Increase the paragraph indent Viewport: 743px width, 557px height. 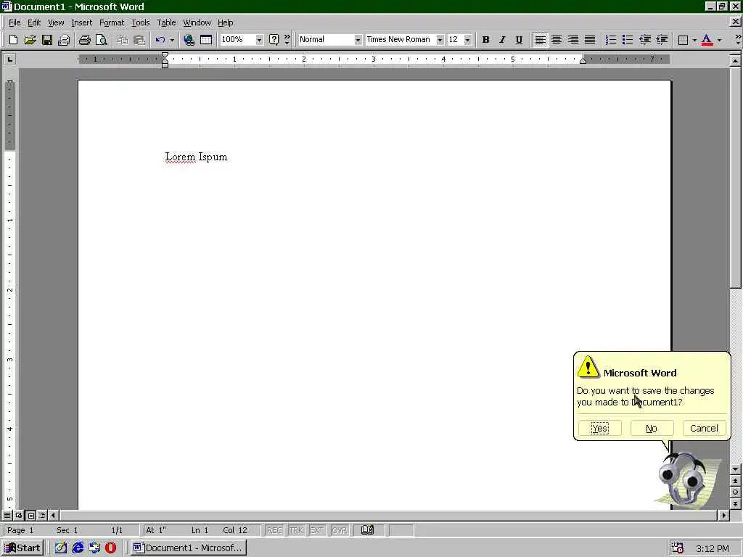[662, 40]
